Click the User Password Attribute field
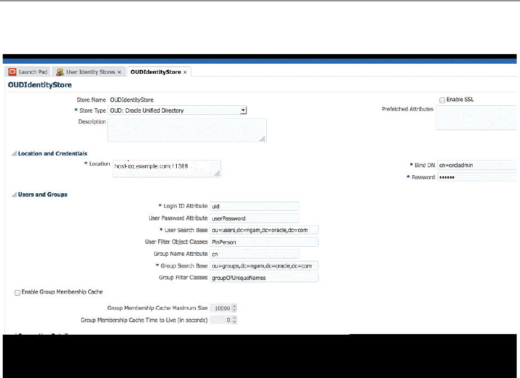 [x=254, y=219]
